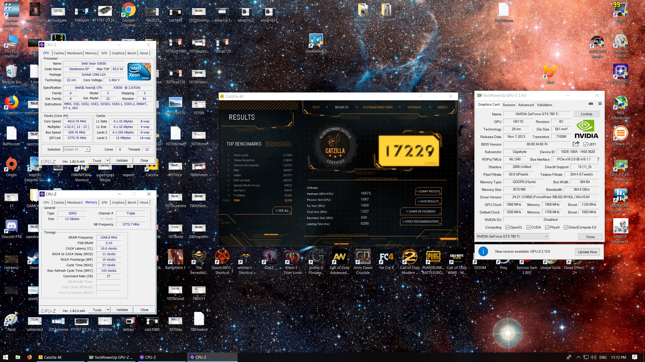
Task: Open Action Center notifications icon
Action: pyautogui.click(x=635, y=357)
